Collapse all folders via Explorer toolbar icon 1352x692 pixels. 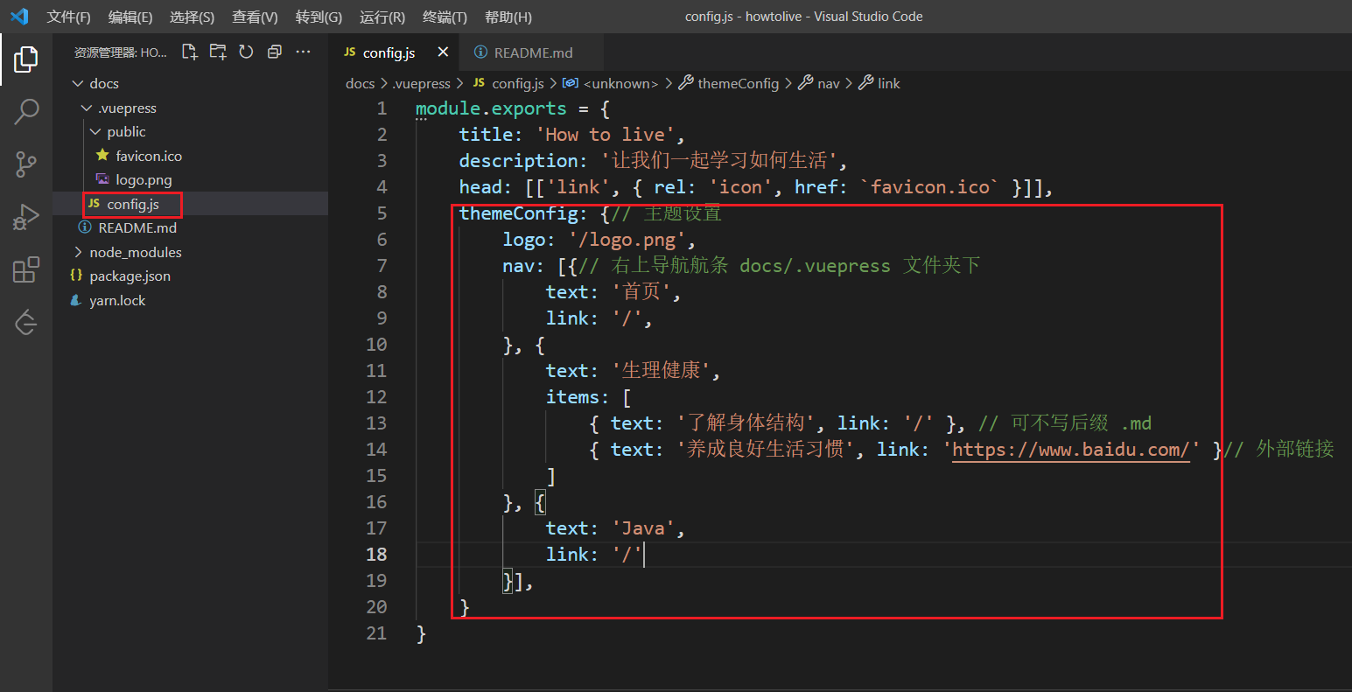pos(274,52)
